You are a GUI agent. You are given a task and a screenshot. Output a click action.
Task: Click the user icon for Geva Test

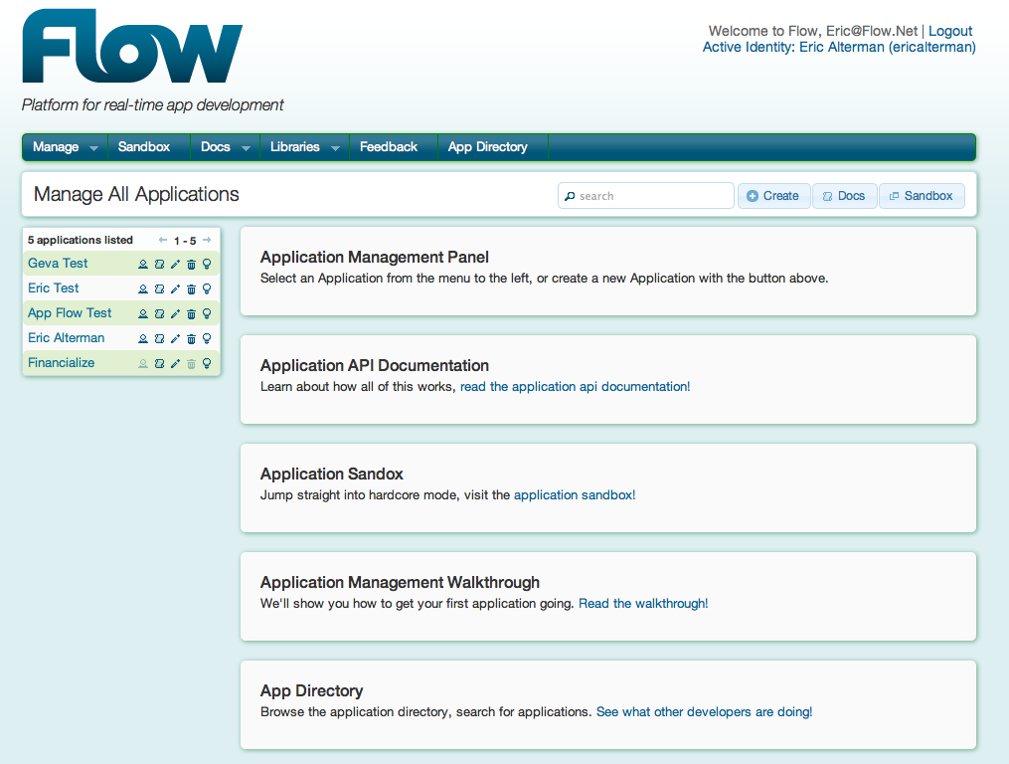coord(143,264)
